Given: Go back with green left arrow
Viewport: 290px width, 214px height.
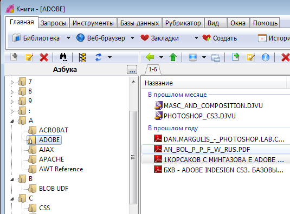Looking at the screenshot, I should (150, 57).
